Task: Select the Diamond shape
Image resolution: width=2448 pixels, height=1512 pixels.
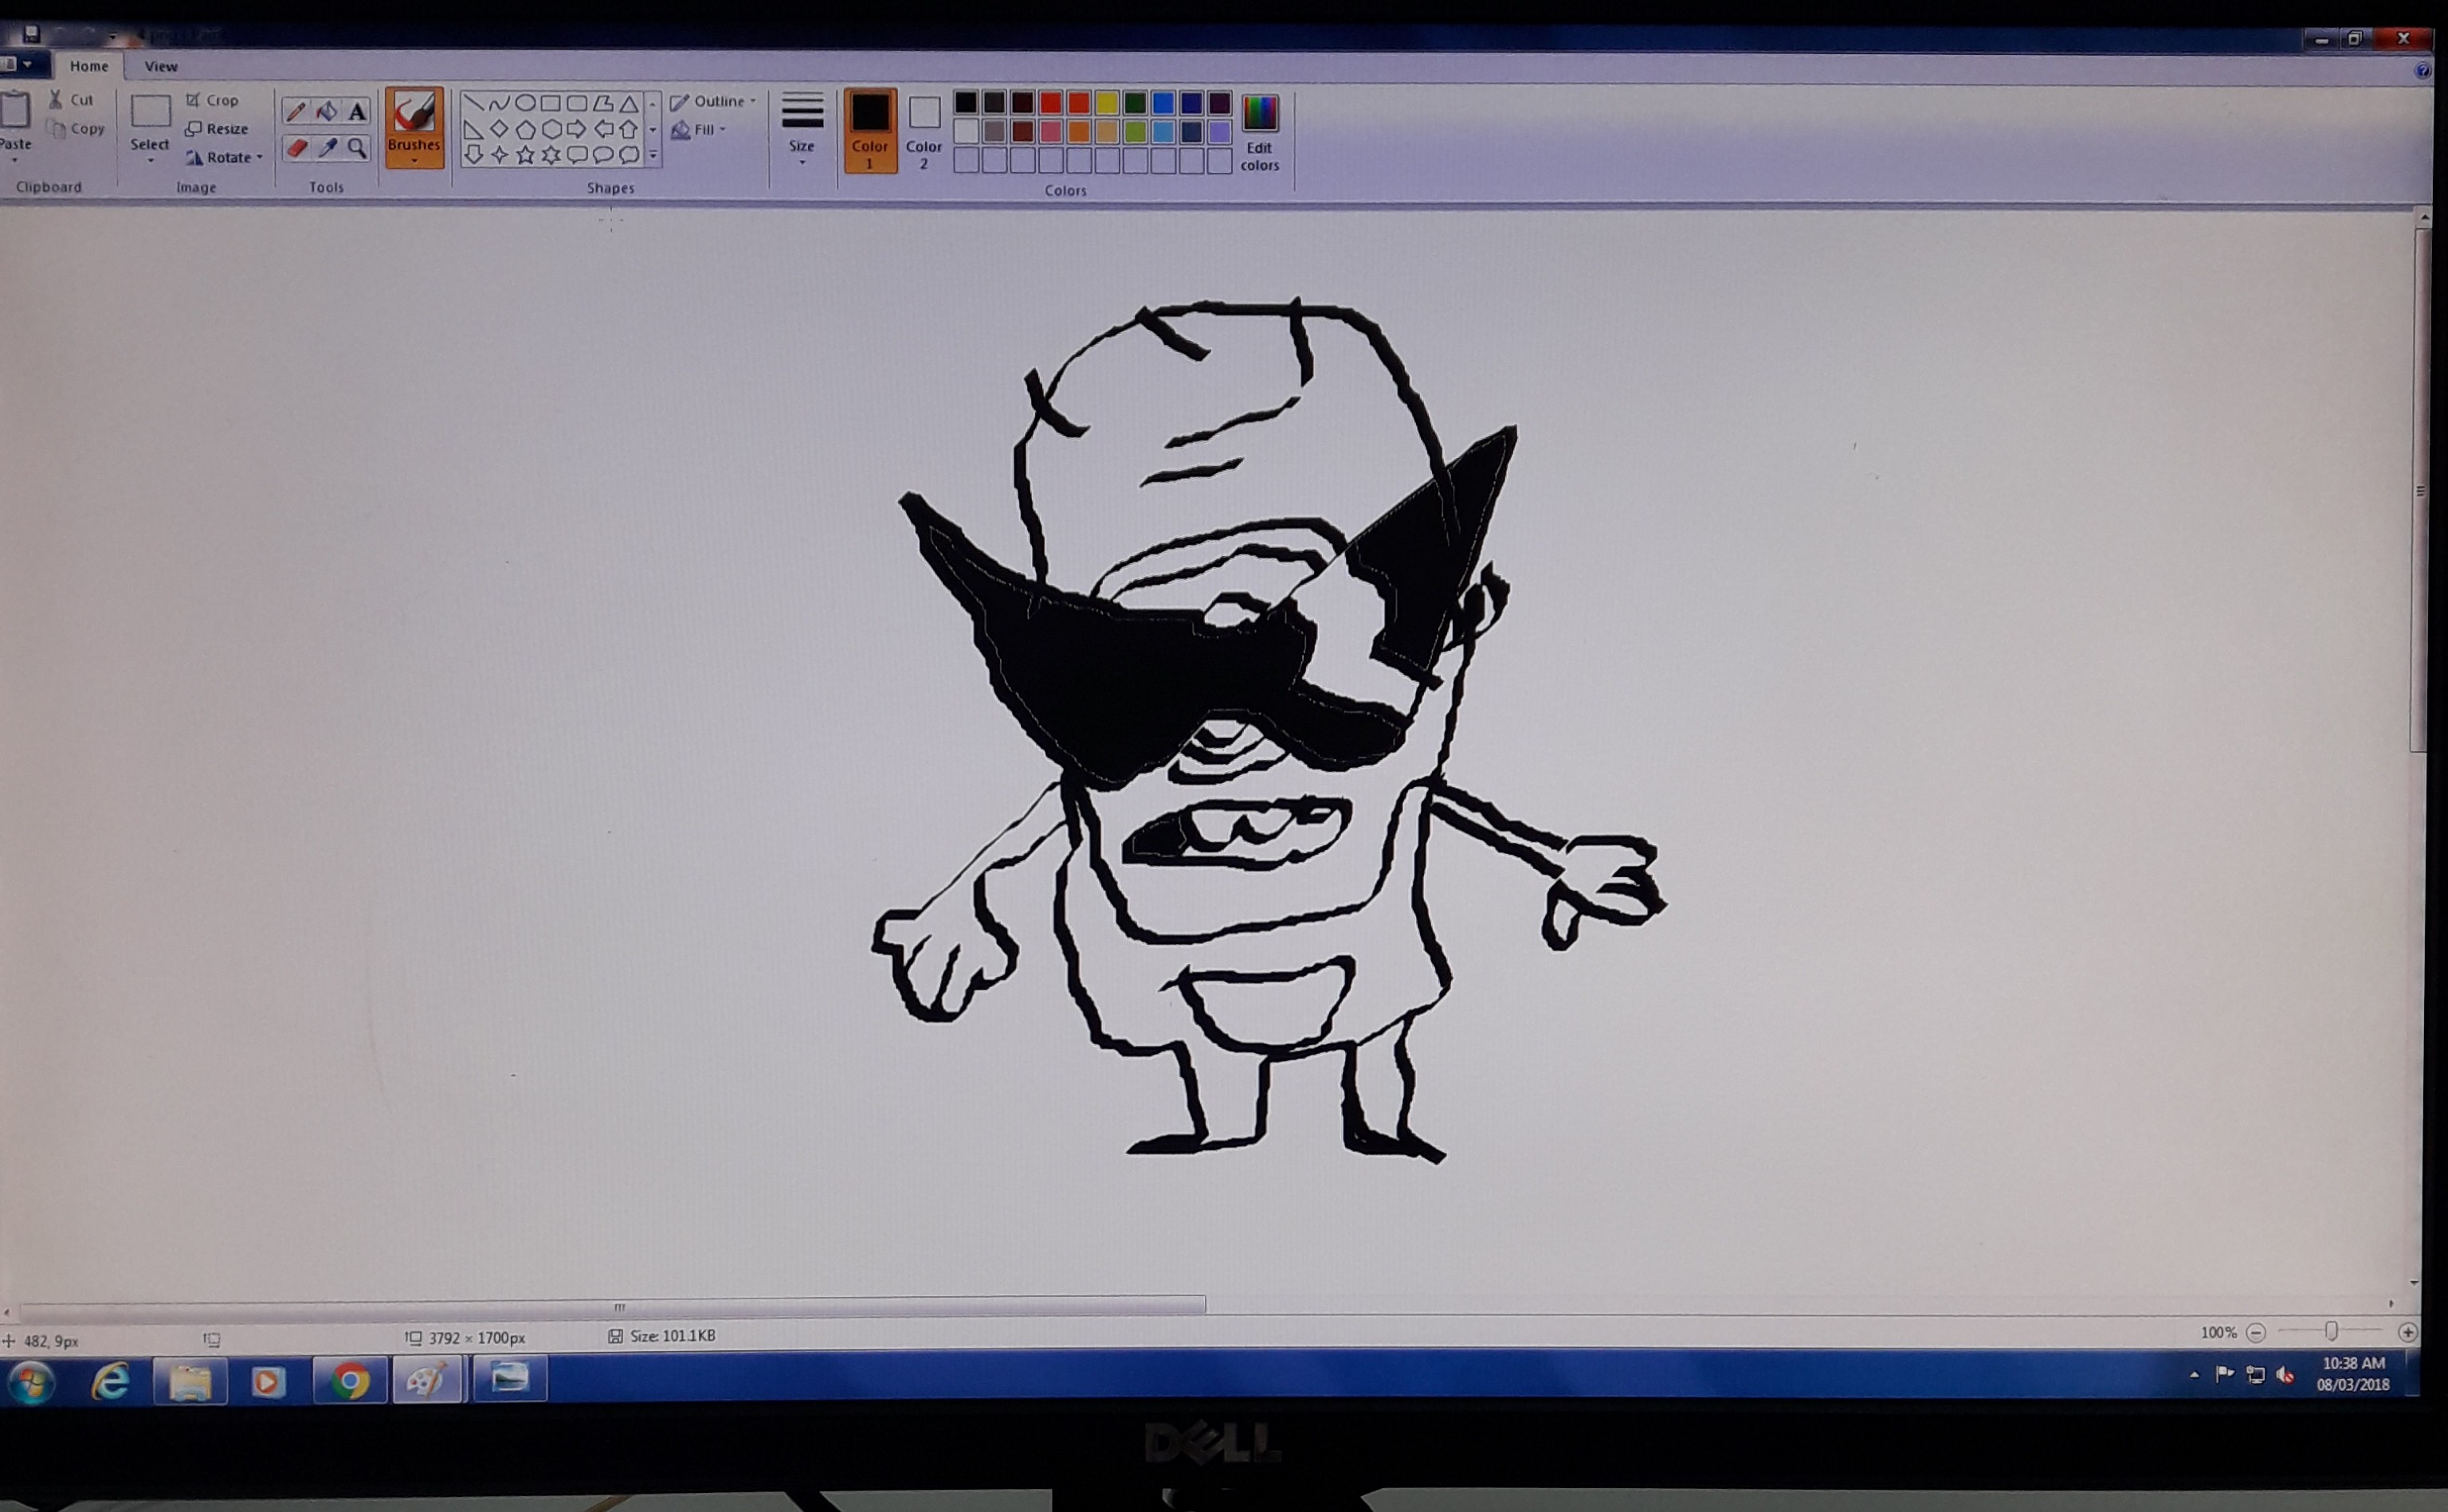Action: point(499,129)
